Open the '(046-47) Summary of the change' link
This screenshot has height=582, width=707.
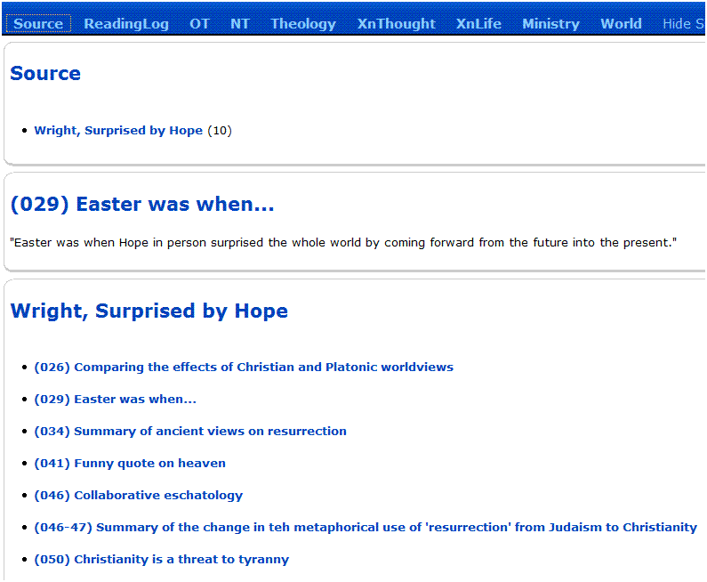[x=366, y=528]
